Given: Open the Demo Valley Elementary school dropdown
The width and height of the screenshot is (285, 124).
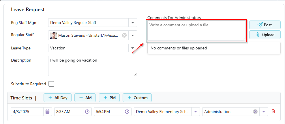Looking at the screenshot, I should click(196, 112).
